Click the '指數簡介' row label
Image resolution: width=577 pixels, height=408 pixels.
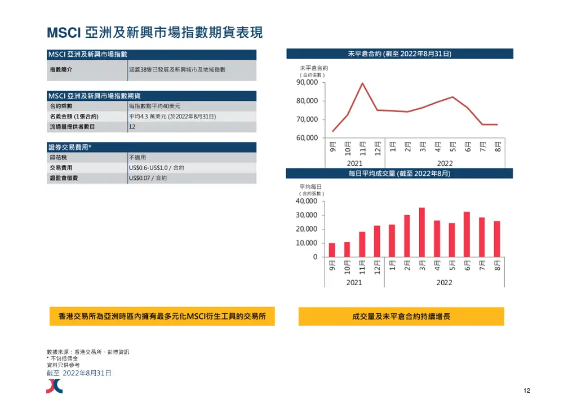pyautogui.click(x=61, y=69)
